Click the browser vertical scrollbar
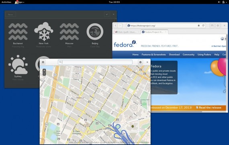The height and width of the screenshot is (145, 229). click(227, 47)
